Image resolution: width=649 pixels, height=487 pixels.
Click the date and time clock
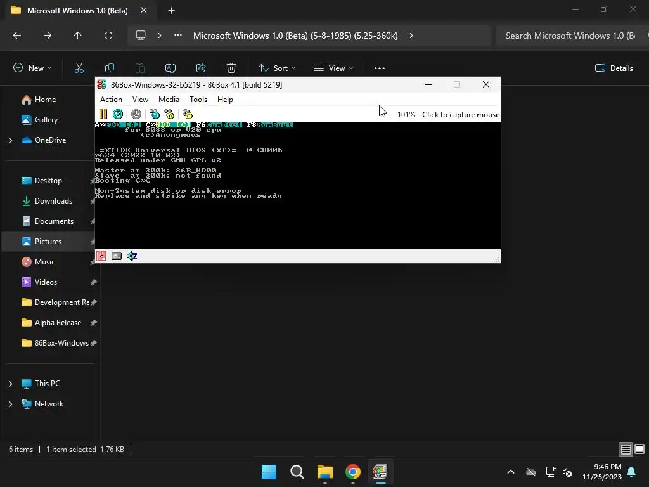[x=602, y=472]
